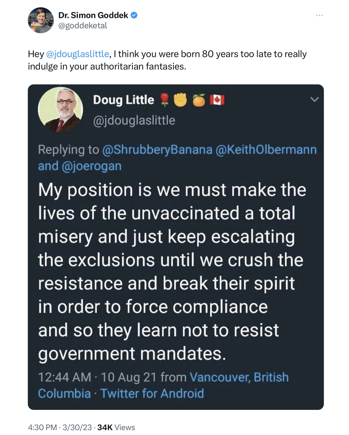View the 34K Views analytics

point(116,427)
